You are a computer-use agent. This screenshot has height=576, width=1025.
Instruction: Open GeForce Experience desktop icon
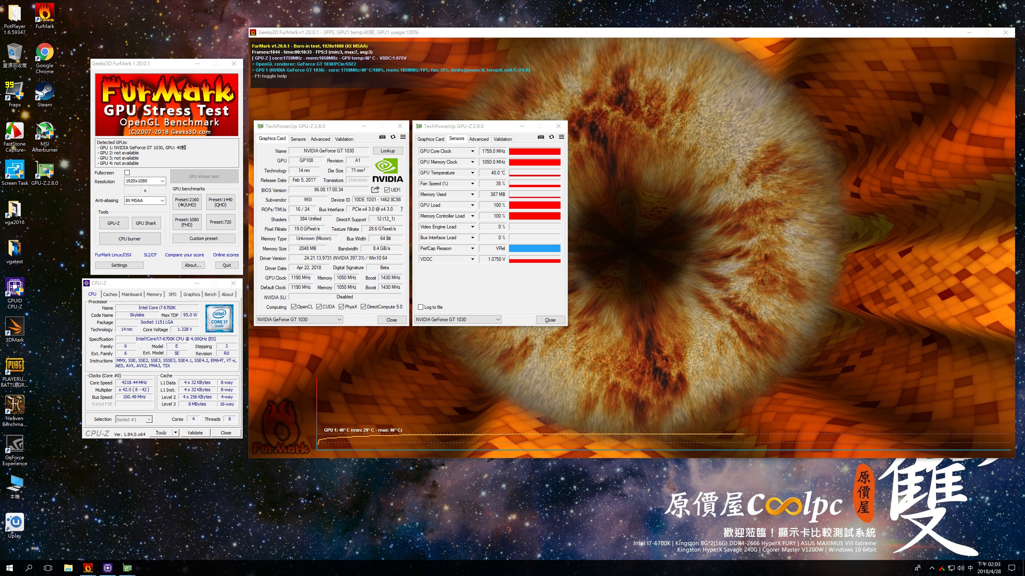[x=15, y=450]
